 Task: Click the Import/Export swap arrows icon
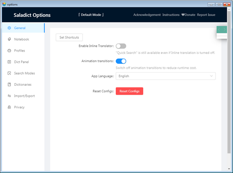point(9,96)
